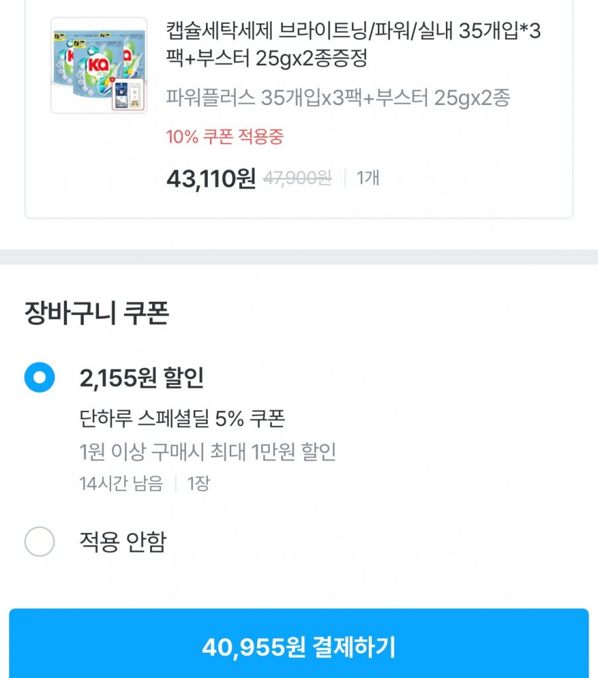Image resolution: width=598 pixels, height=678 pixels.
Task: Click the 43,110원 discounted price
Action: (x=211, y=178)
